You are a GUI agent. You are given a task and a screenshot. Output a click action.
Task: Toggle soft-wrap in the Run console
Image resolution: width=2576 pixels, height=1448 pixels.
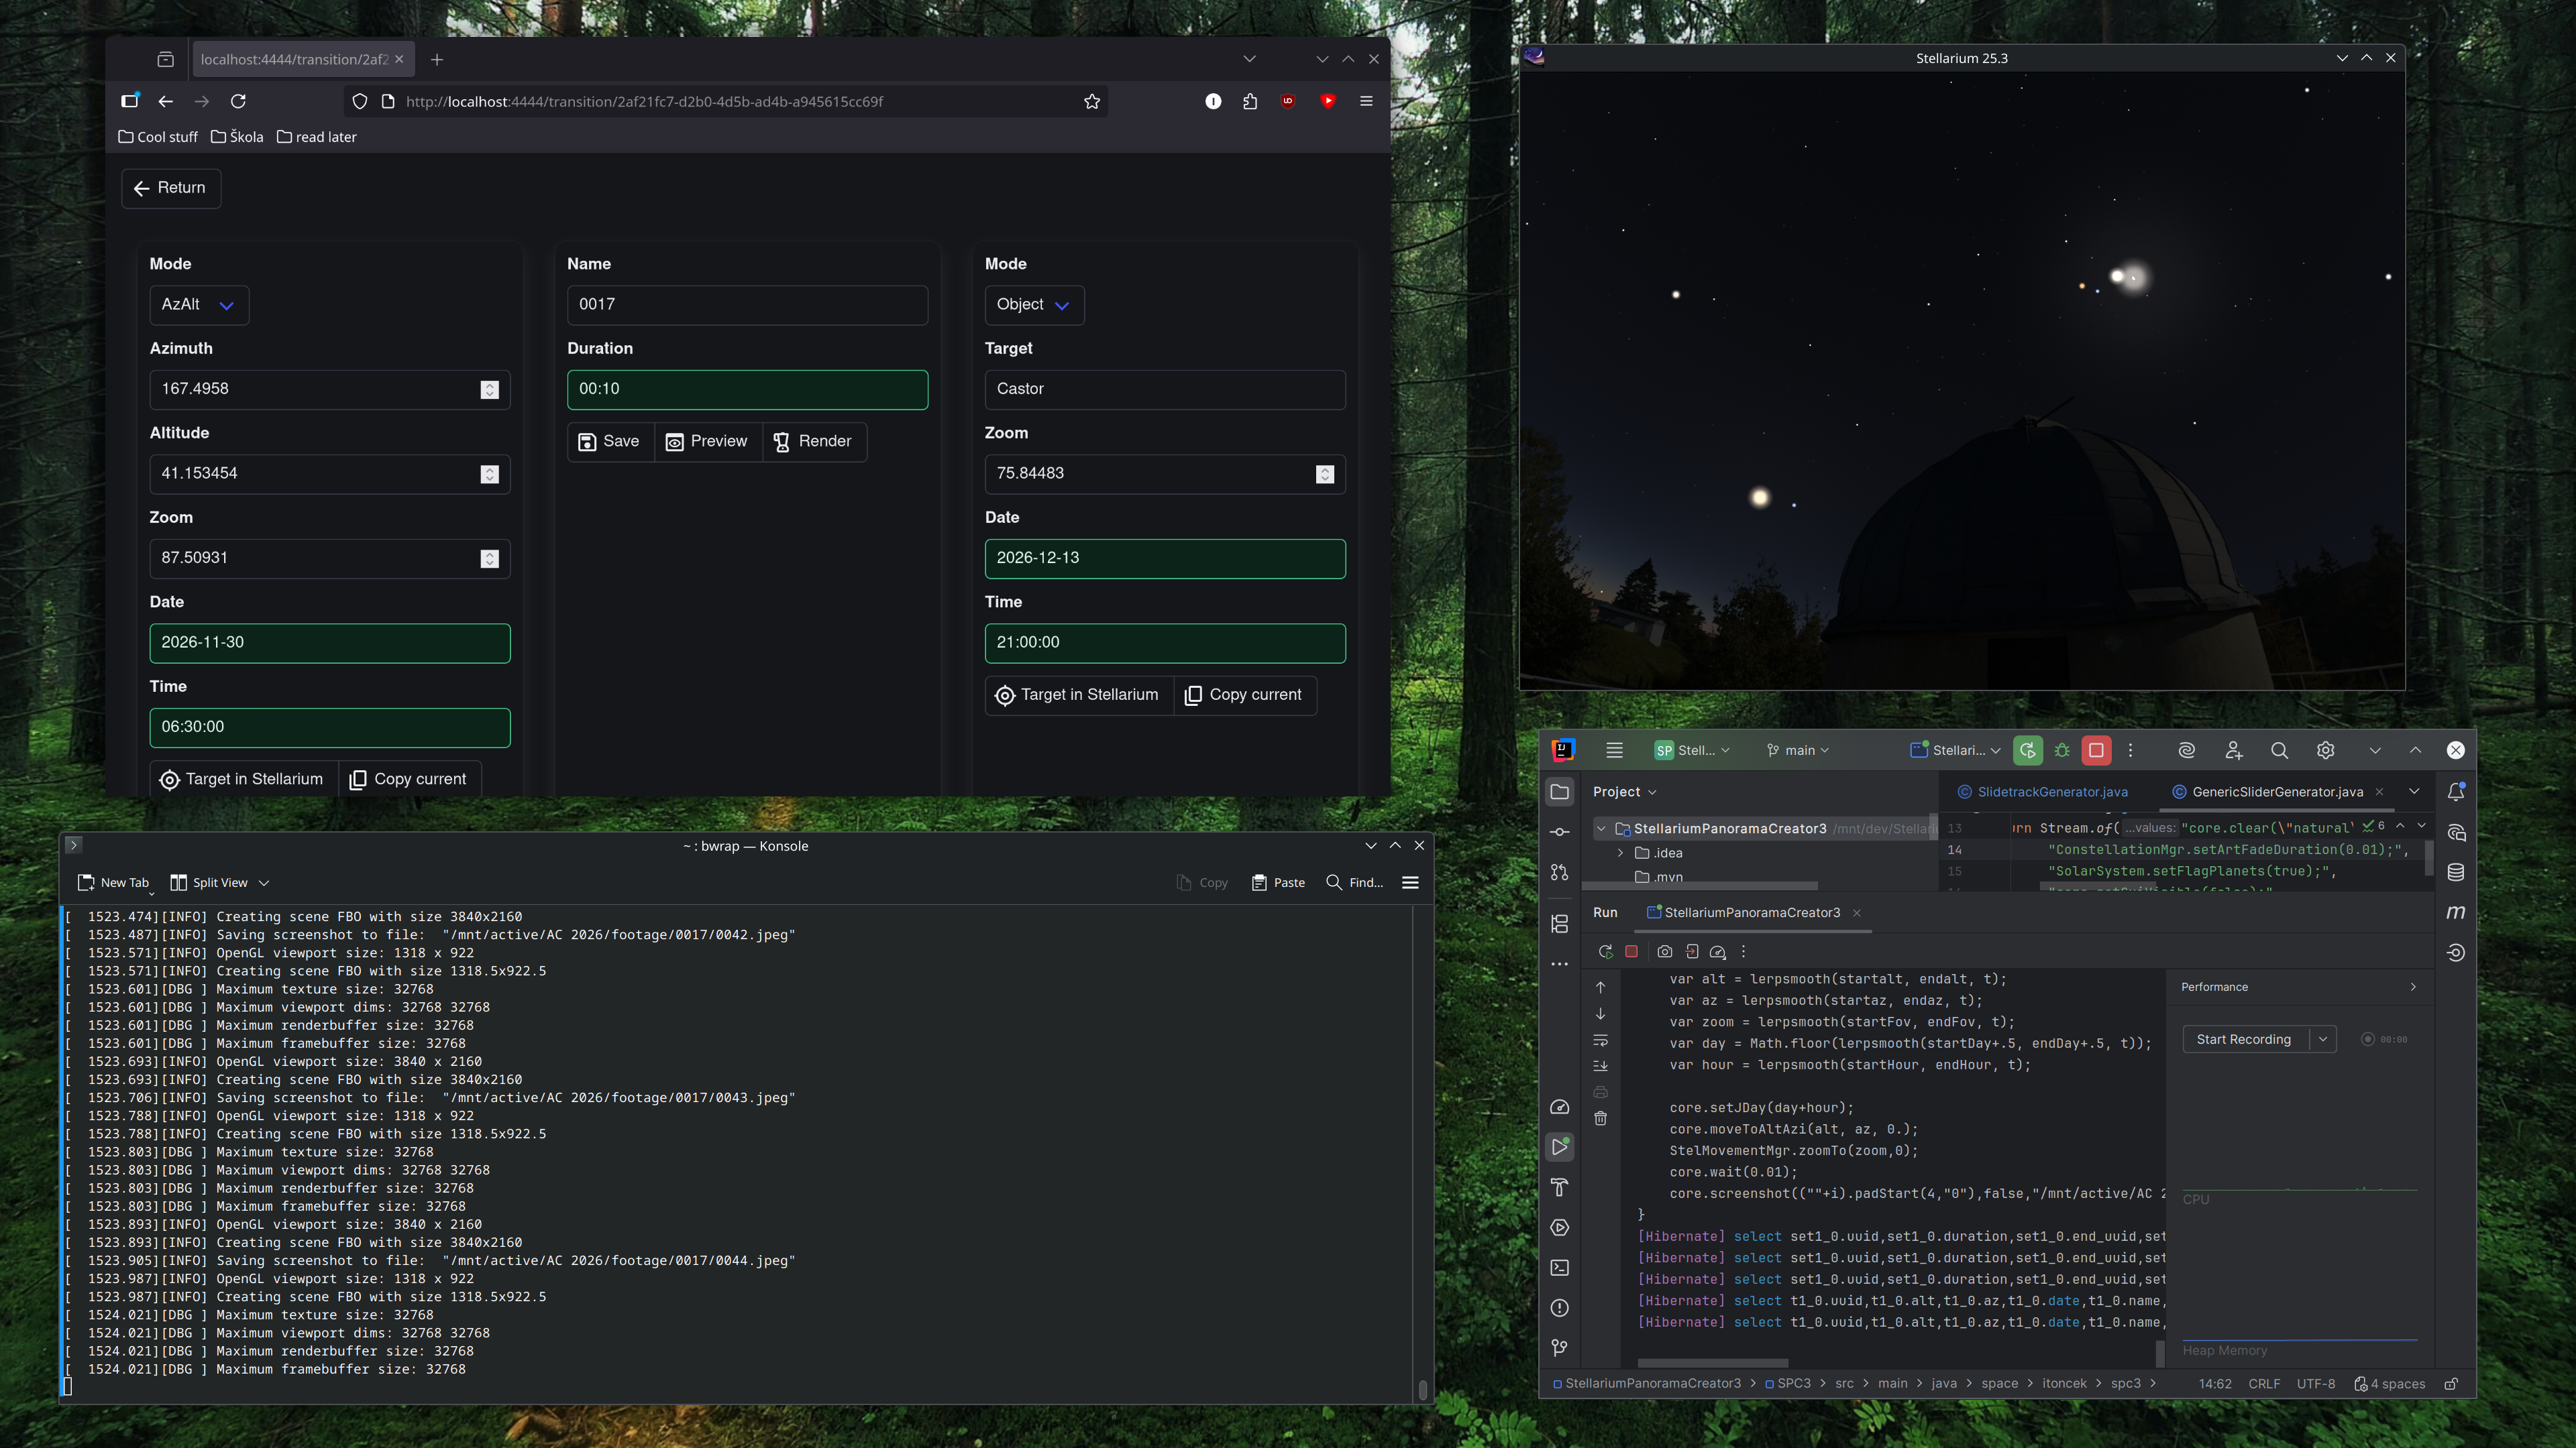tap(1600, 1040)
